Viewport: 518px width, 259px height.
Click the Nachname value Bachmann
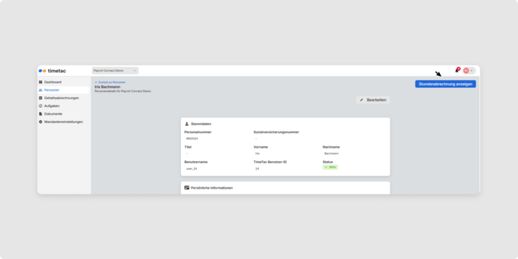tap(331, 153)
